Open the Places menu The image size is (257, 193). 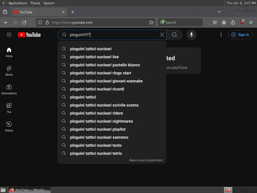pos(35,3)
